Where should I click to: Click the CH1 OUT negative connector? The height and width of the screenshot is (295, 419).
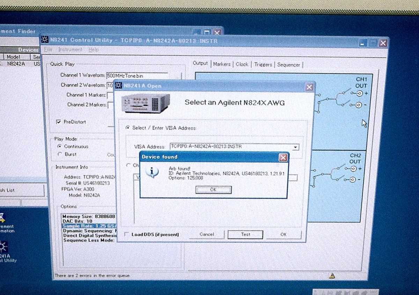(358, 105)
